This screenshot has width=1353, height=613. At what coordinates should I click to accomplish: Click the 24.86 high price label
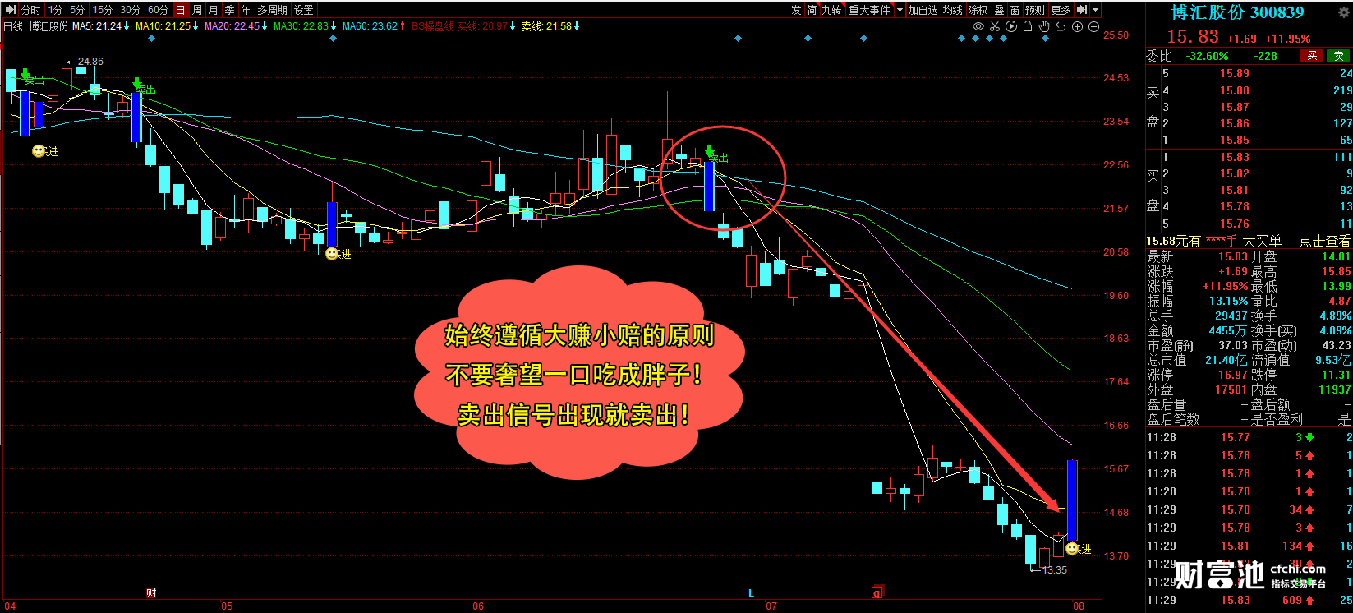click(90, 62)
